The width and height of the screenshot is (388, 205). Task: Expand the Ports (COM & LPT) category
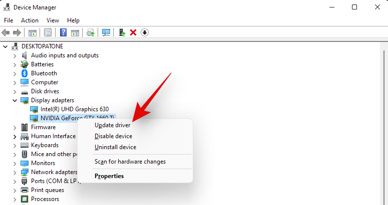[15, 182]
